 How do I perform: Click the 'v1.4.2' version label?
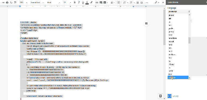(x=175, y=96)
